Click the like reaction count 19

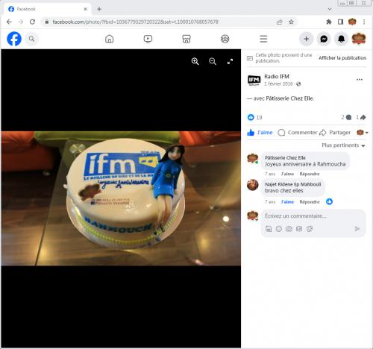pyautogui.click(x=259, y=117)
